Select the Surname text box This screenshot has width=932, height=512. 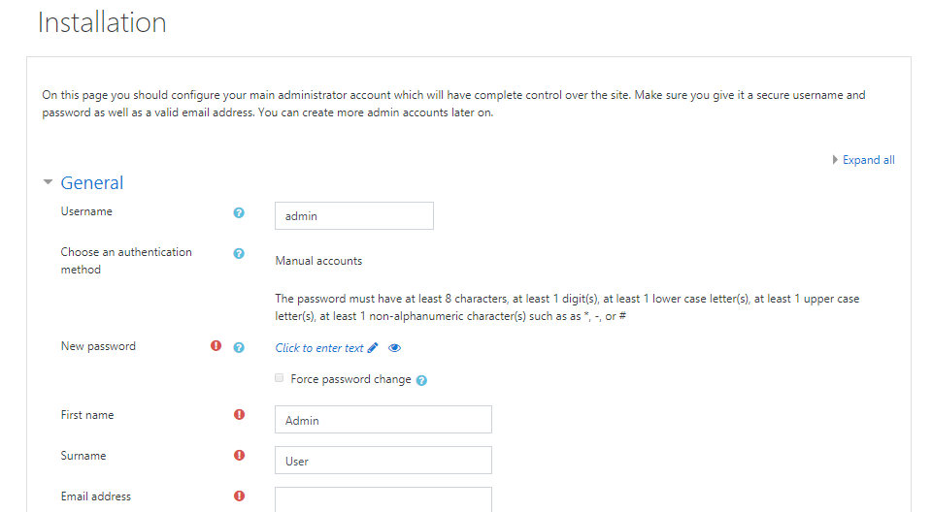coord(383,461)
